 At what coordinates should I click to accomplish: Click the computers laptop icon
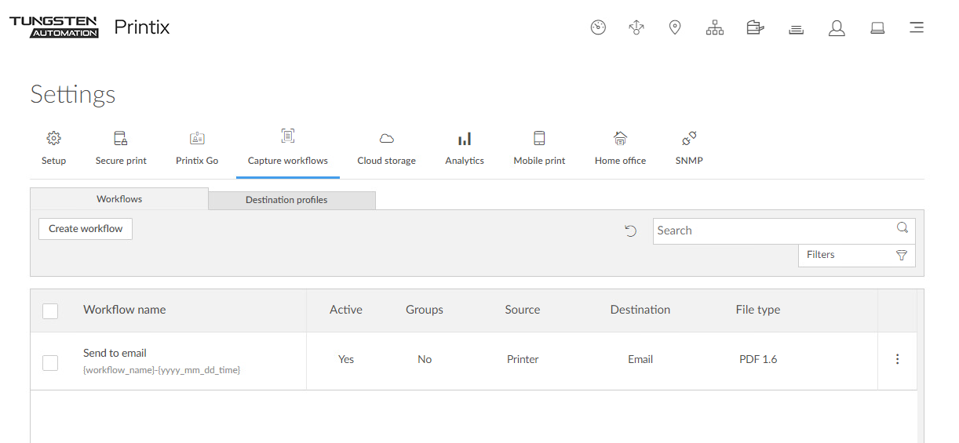click(x=877, y=28)
